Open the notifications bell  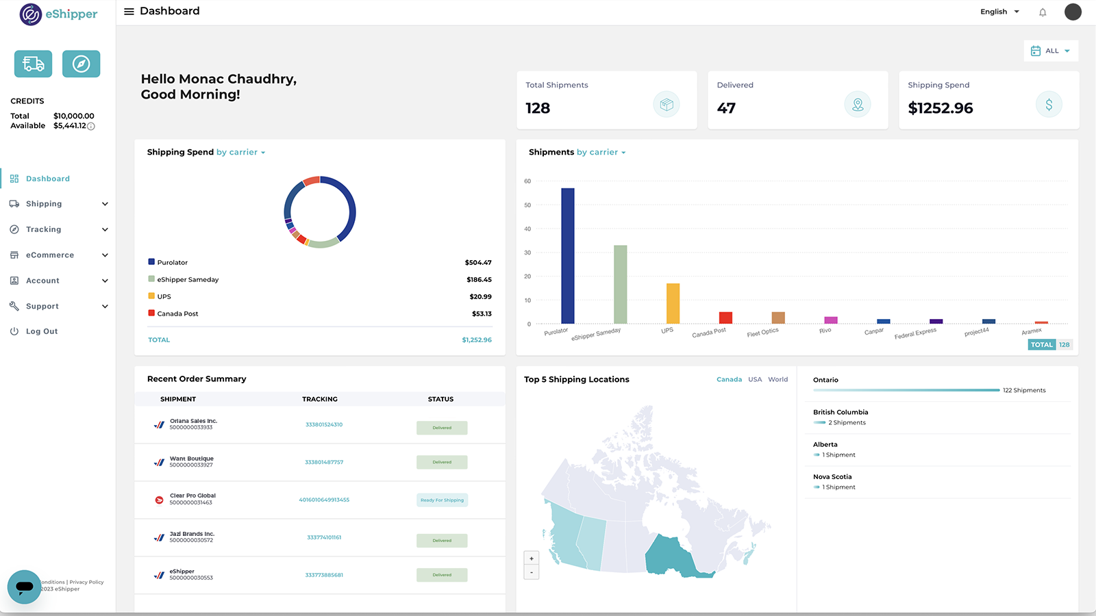click(1042, 12)
